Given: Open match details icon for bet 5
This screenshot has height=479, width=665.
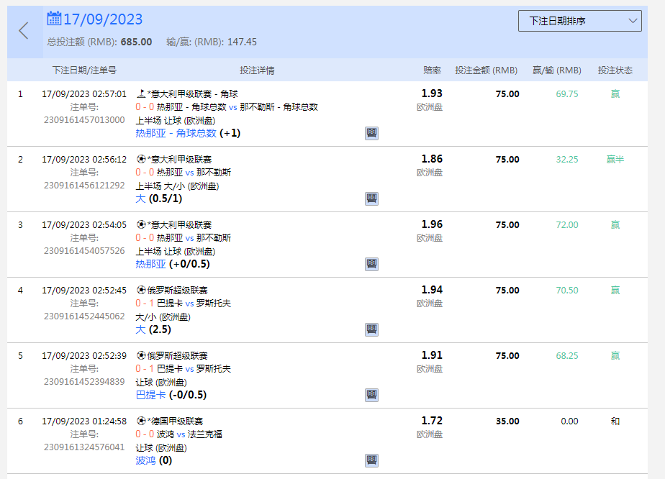Looking at the screenshot, I should click(371, 395).
